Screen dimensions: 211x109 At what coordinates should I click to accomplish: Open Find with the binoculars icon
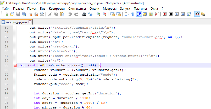pyautogui.click(x=84, y=14)
